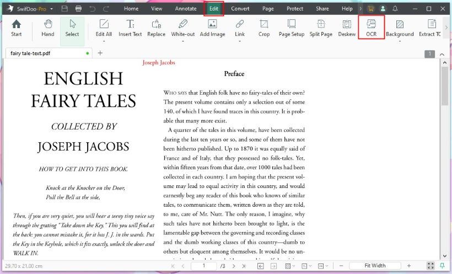Viewport: 452px width, 274px height.
Task: Click the vertical scrollbar thumb
Action: click(444, 86)
